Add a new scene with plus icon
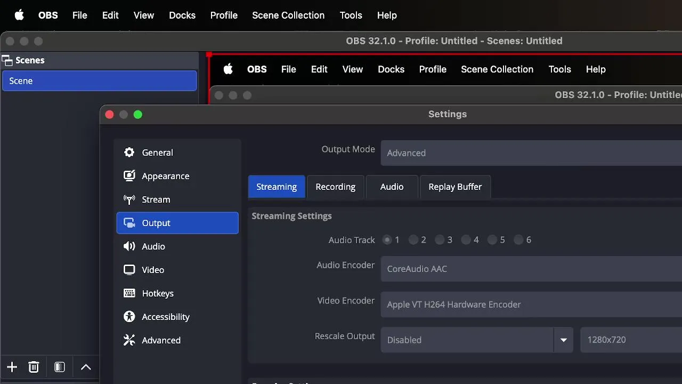This screenshot has width=682, height=384. click(x=12, y=367)
